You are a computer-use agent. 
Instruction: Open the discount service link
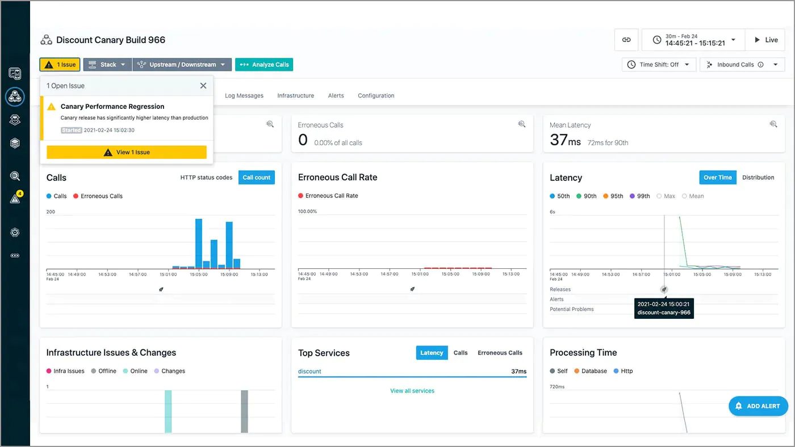pos(309,372)
